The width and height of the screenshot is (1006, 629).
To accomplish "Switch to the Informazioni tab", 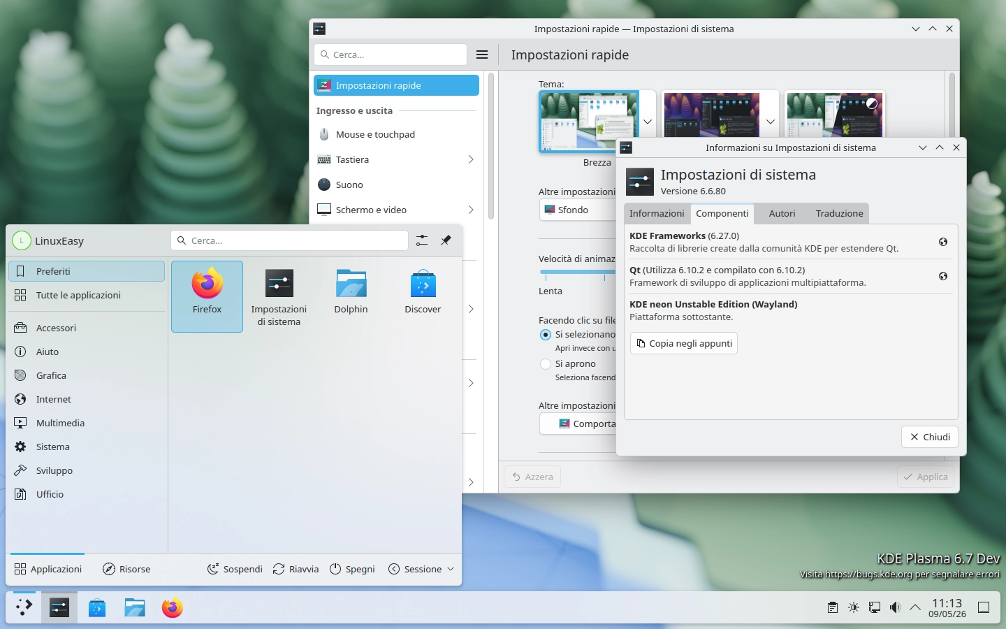I will 657,213.
